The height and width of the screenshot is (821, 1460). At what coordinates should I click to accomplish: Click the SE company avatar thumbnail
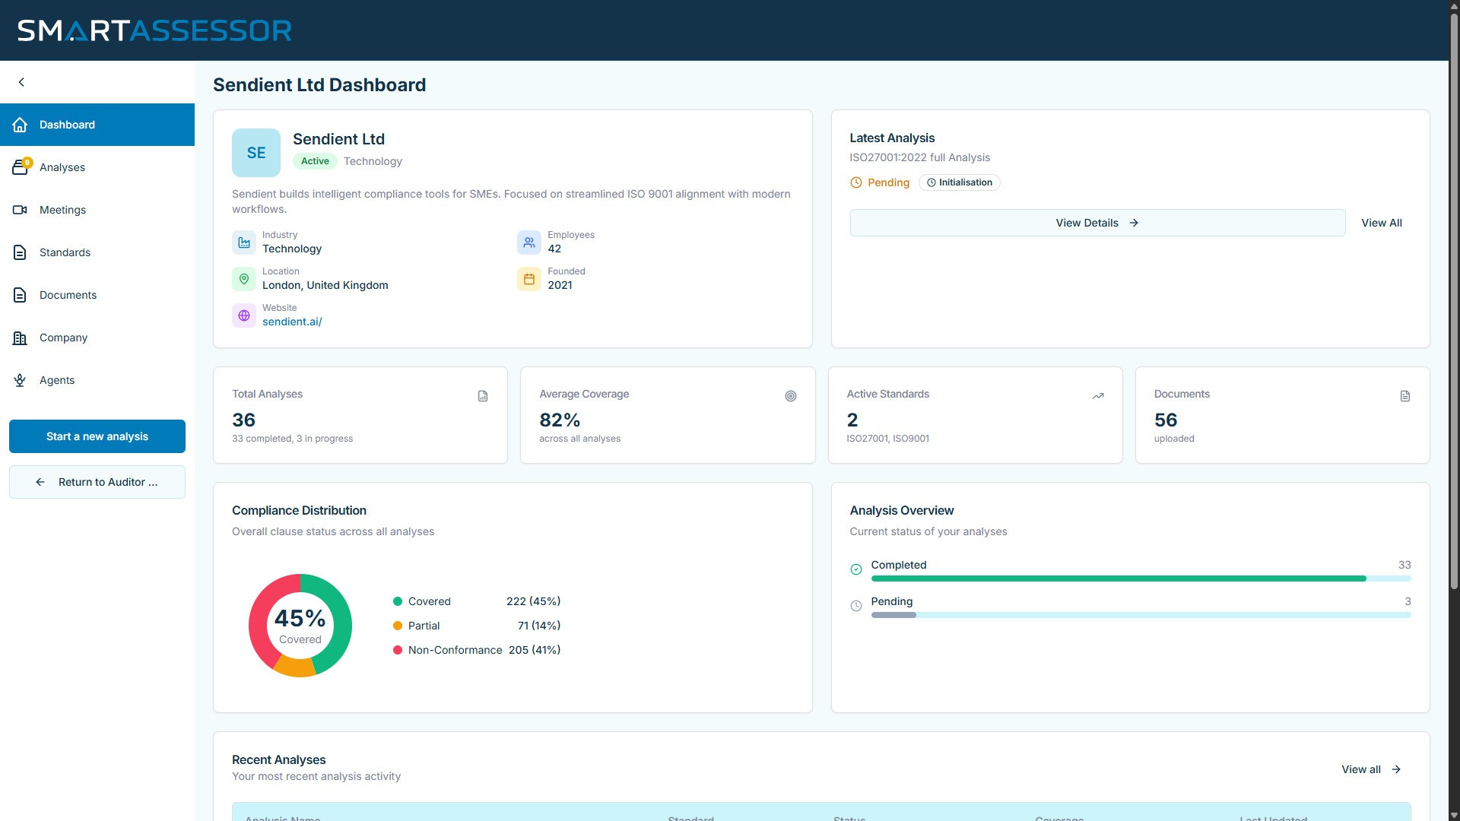[256, 153]
